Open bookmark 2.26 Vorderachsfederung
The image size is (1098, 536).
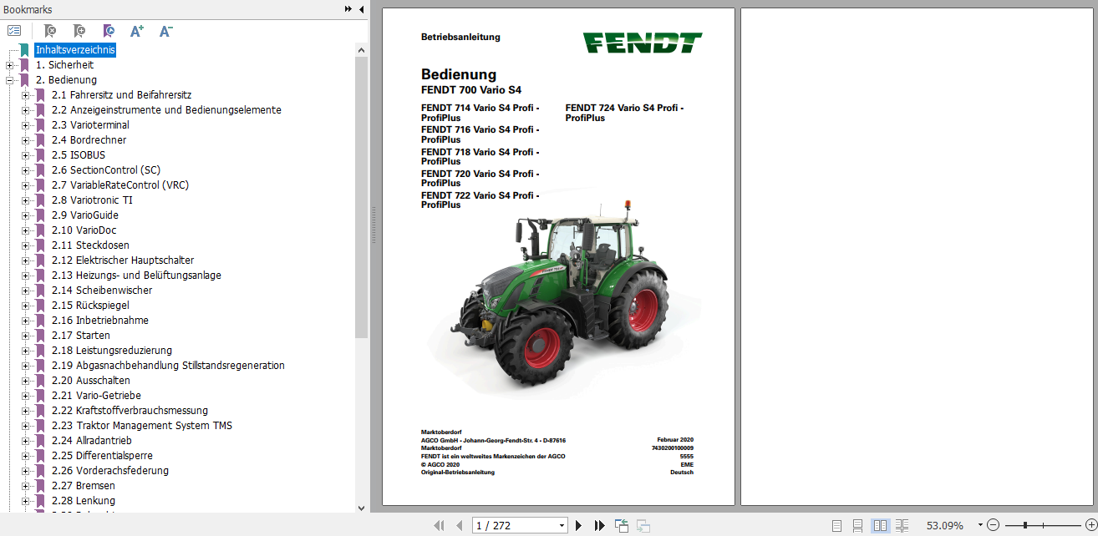pyautogui.click(x=110, y=471)
